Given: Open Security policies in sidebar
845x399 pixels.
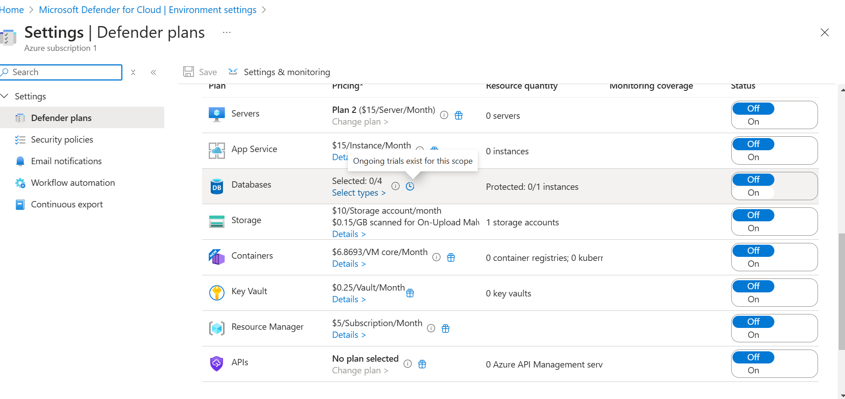Looking at the screenshot, I should coord(62,139).
